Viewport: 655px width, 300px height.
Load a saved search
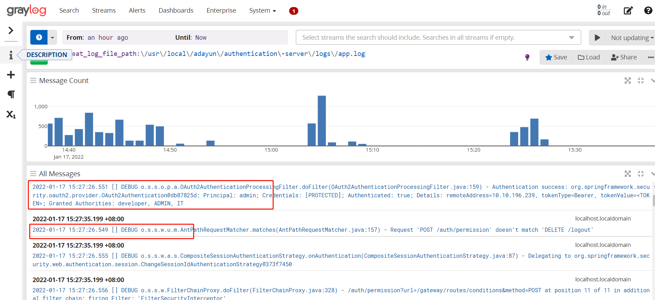pyautogui.click(x=589, y=57)
